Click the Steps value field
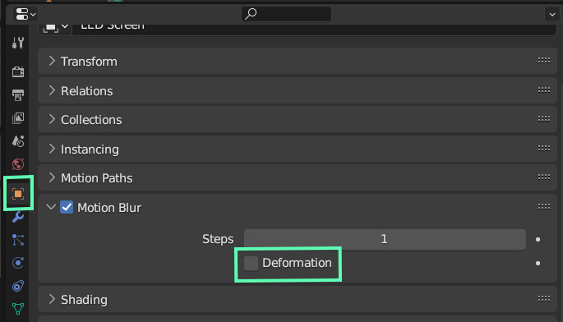Image resolution: width=563 pixels, height=322 pixels. click(x=385, y=239)
